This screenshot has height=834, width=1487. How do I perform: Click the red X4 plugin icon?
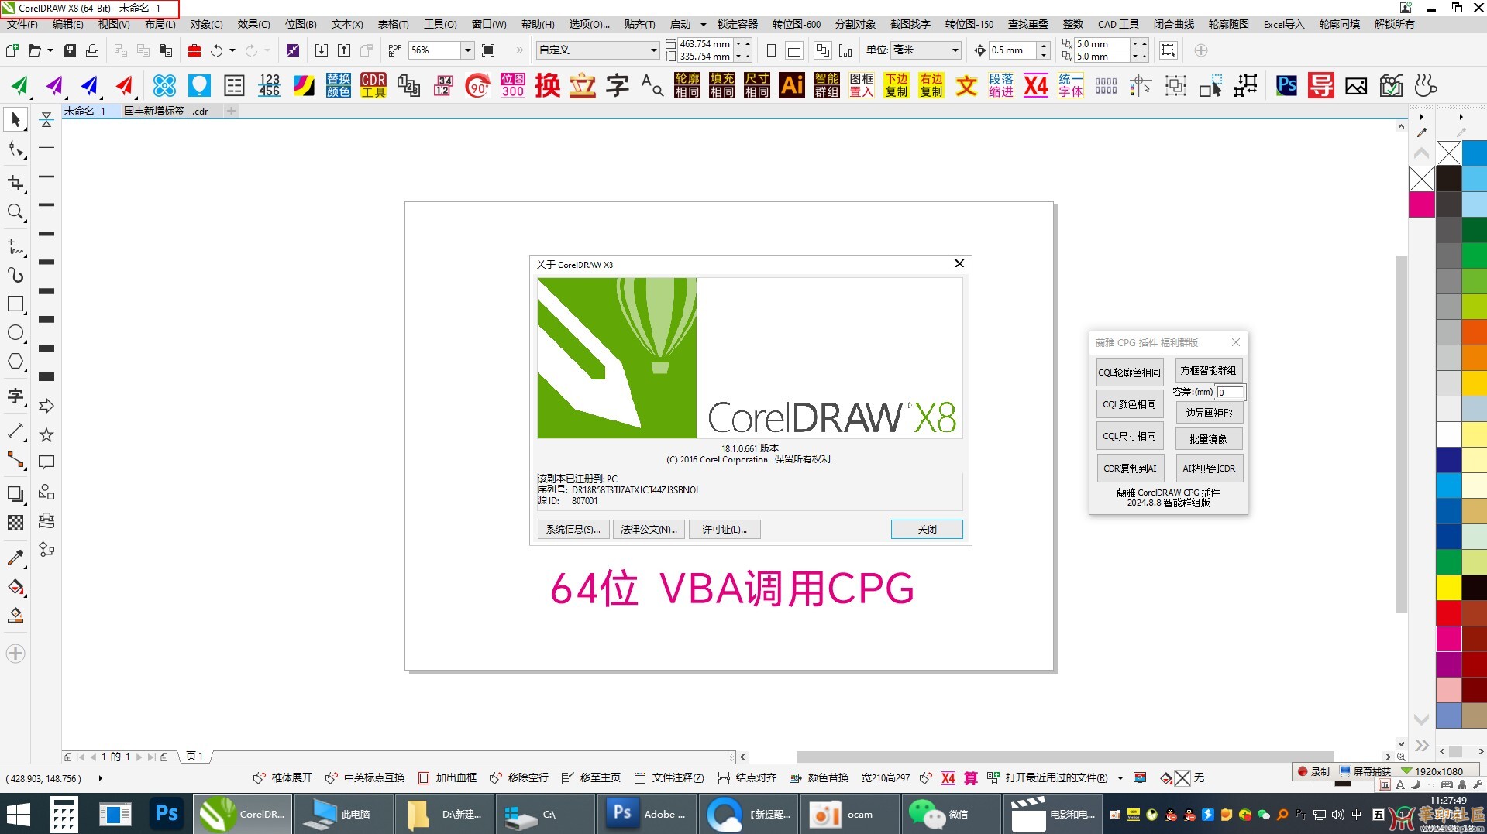click(1036, 85)
